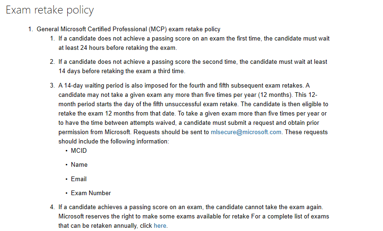
Task: Click the text "fifth unsuccessful exam retake"
Action: [x=195, y=104]
